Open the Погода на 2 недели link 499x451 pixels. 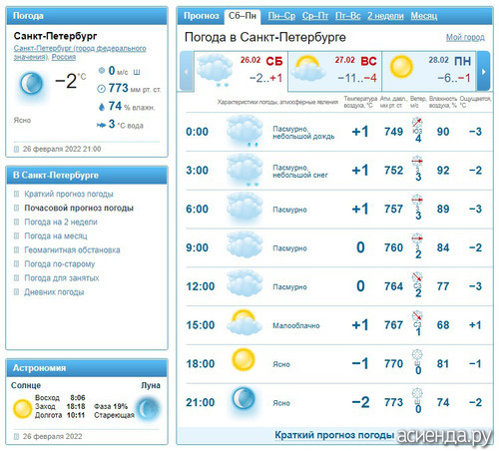tap(61, 222)
